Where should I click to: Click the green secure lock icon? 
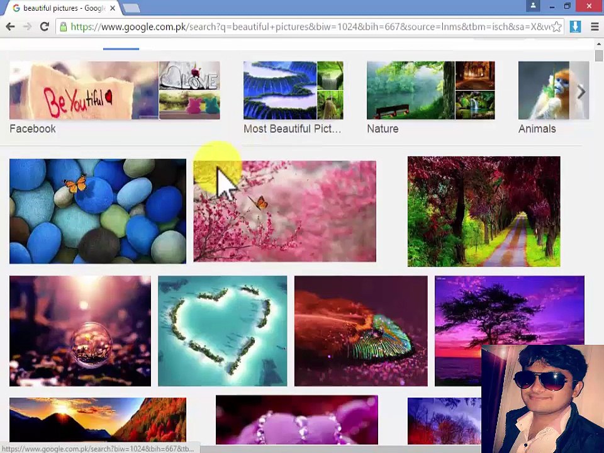coord(63,26)
